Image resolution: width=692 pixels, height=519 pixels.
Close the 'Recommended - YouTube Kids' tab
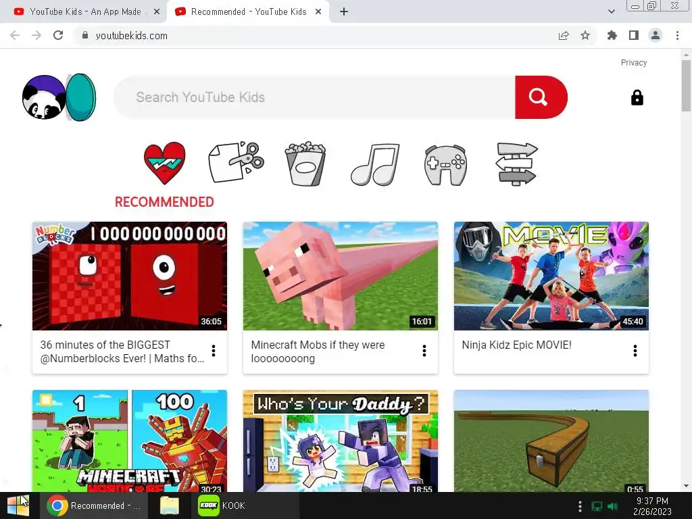pyautogui.click(x=318, y=12)
